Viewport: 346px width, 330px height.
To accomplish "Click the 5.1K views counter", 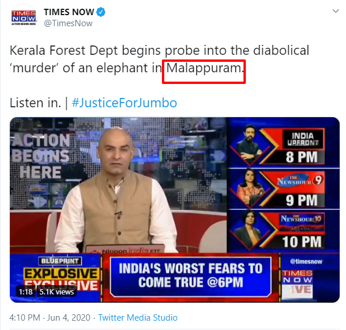I will [57, 292].
